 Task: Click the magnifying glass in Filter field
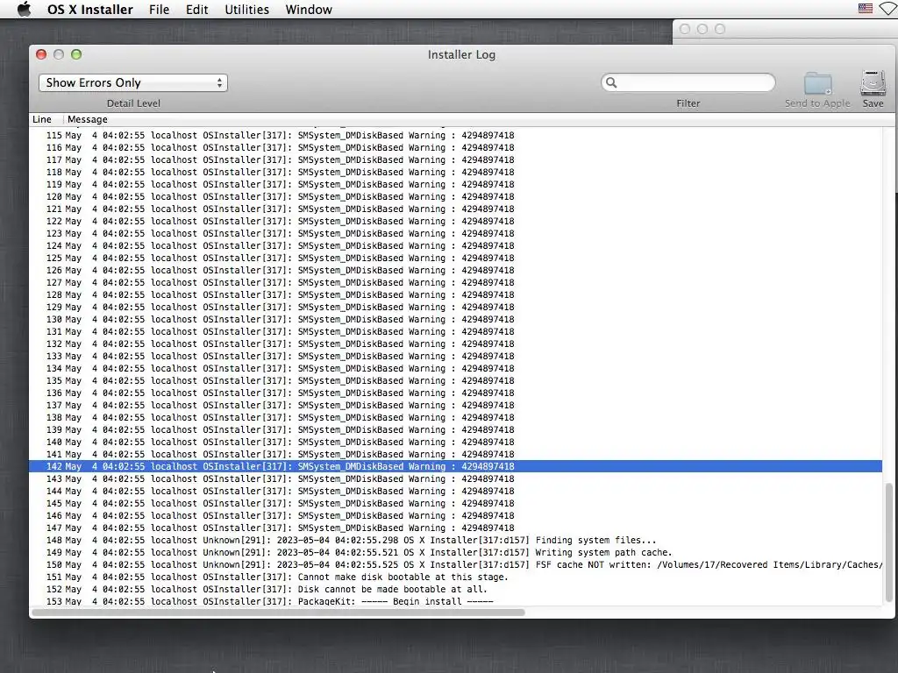click(x=611, y=83)
